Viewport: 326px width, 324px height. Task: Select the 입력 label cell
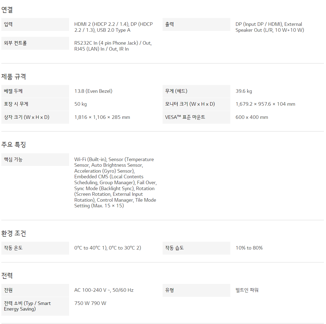click(x=35, y=24)
